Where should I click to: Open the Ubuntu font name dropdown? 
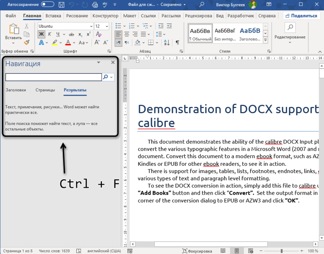click(x=91, y=26)
